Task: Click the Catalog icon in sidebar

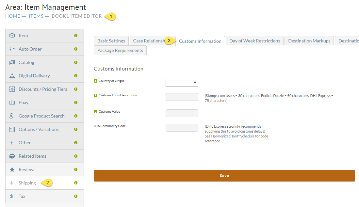Action: [12, 62]
